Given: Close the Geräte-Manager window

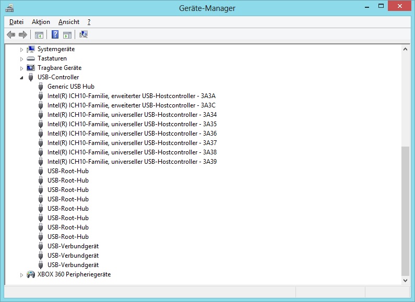Looking at the screenshot, I should 400,6.
